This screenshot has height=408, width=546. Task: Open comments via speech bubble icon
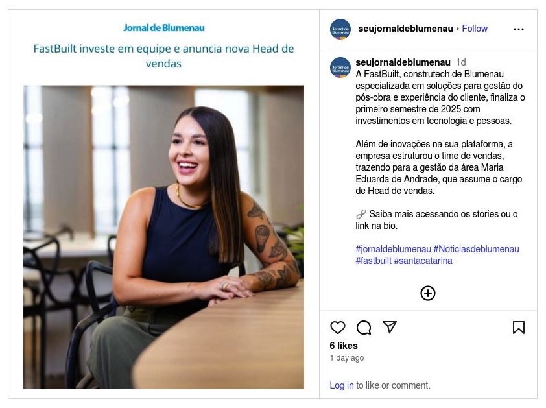pyautogui.click(x=364, y=328)
